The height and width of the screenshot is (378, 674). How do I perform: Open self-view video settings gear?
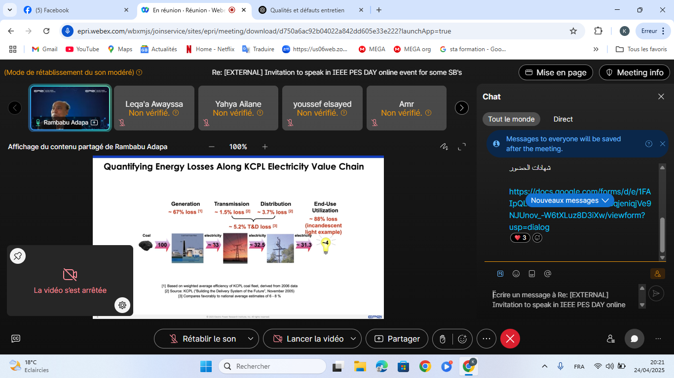click(x=122, y=305)
